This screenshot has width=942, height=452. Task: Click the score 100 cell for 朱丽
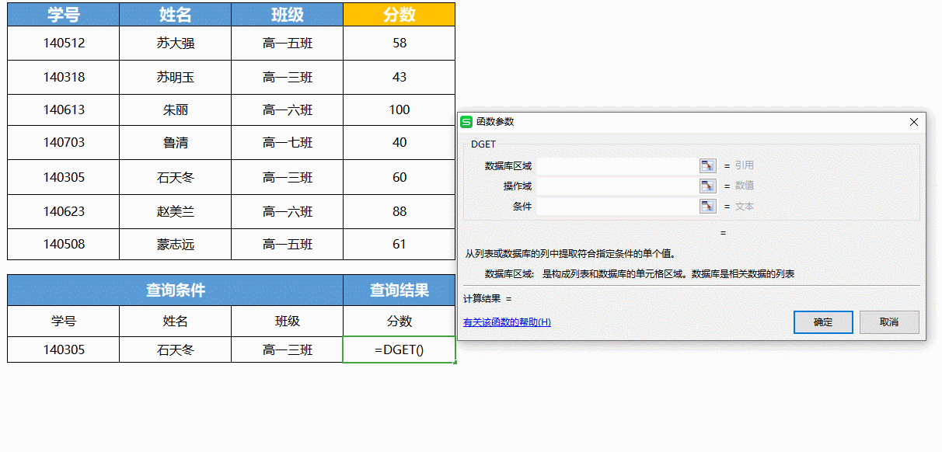click(x=399, y=110)
